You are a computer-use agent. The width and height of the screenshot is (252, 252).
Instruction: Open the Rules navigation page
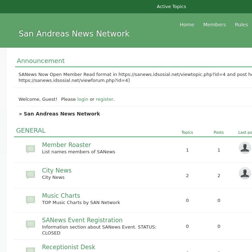(x=241, y=24)
